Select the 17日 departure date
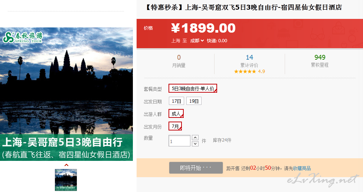The height and width of the screenshot is (192, 363). (x=176, y=101)
